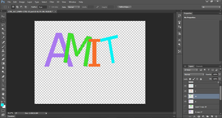Enter Quick Mask mode
222x118 pixels.
(3, 111)
